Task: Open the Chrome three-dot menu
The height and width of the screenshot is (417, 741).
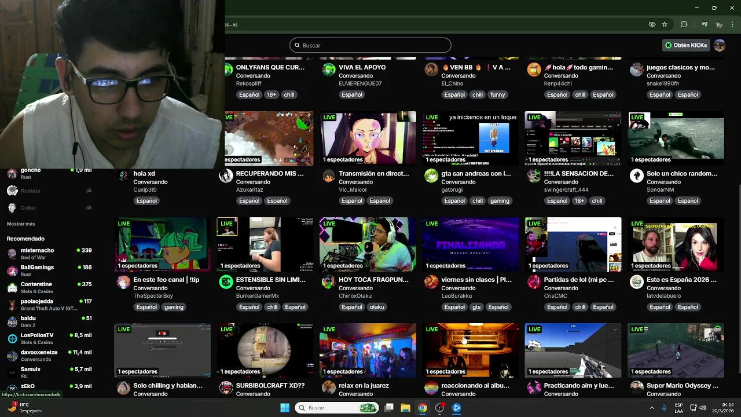Action: [x=733, y=24]
